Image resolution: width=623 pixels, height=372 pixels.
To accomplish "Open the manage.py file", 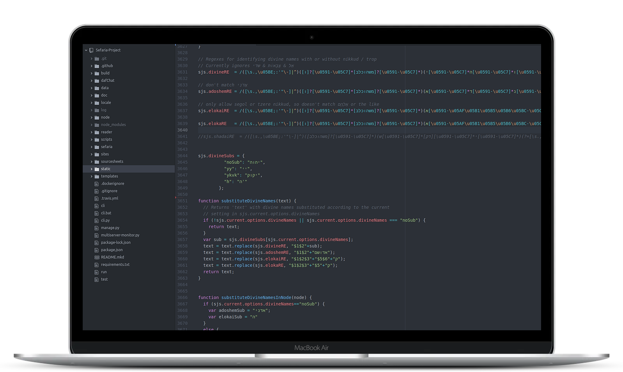I will 110,228.
